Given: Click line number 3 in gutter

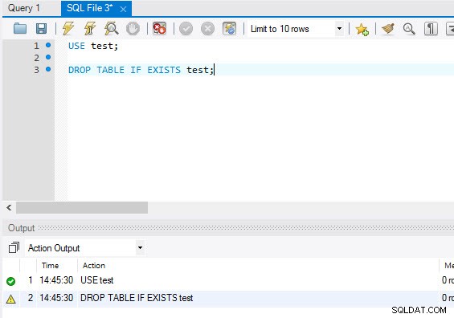Looking at the screenshot, I should point(36,70).
